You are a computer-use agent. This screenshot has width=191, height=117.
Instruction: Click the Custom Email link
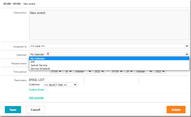(36, 90)
